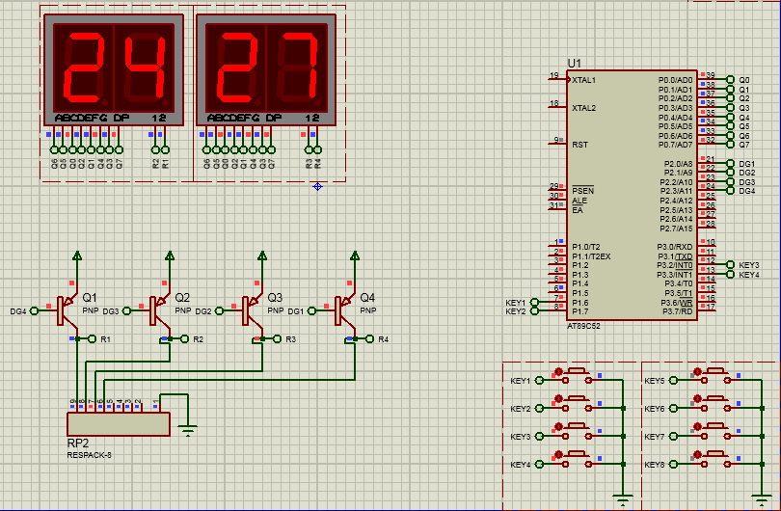The height and width of the screenshot is (511, 781).
Task: Select the power arrow terminal above transistor Q3
Action: pyautogui.click(x=262, y=255)
